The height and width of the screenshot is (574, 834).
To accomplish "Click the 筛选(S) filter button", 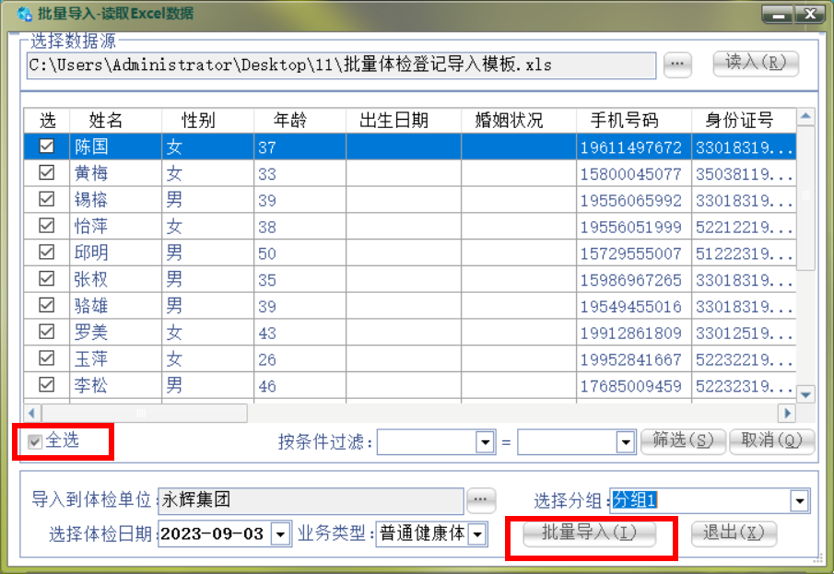I will point(683,441).
